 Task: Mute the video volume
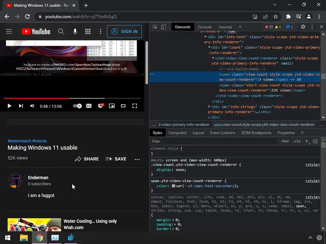pyautogui.click(x=32, y=106)
